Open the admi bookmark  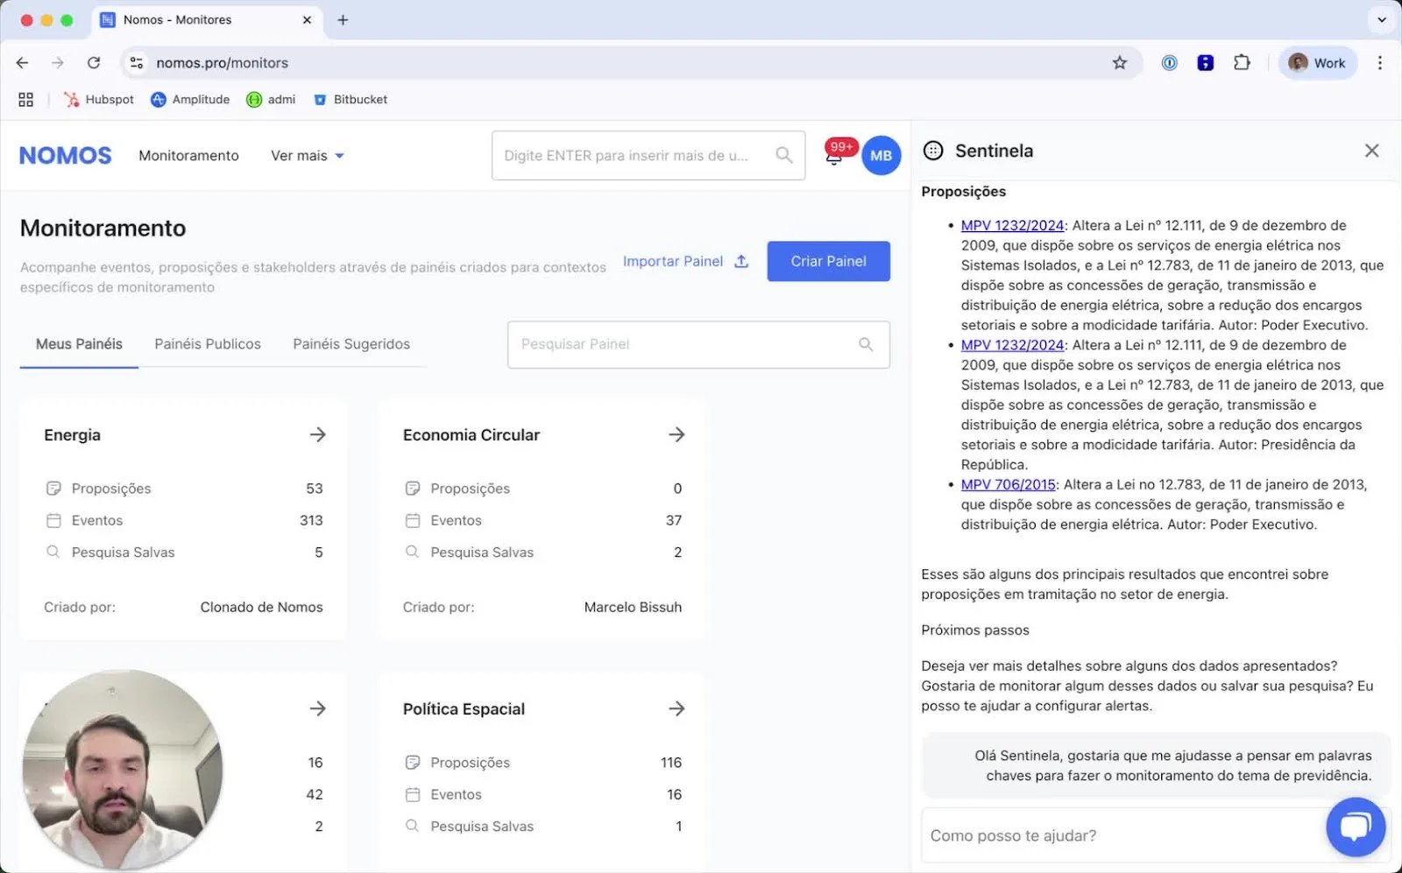tap(271, 100)
